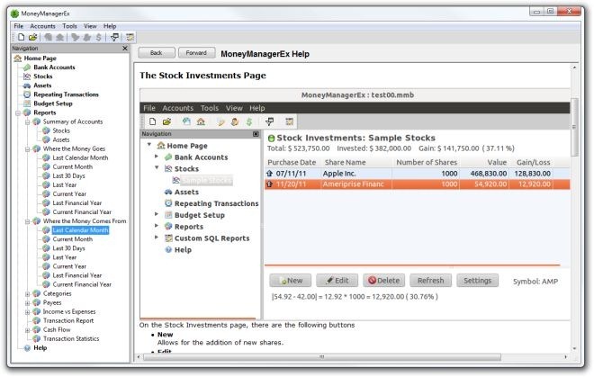
Task: Select Transaction Statistics report
Action: [74, 338]
